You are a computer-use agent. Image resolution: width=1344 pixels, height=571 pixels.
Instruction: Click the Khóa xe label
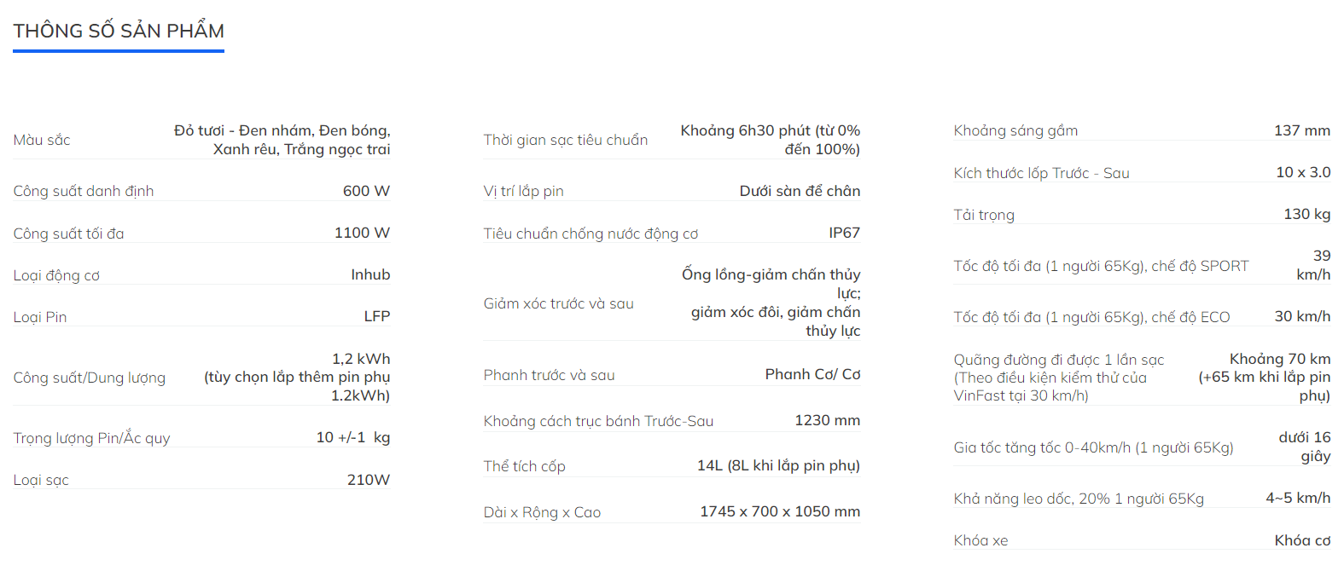pyautogui.click(x=980, y=540)
